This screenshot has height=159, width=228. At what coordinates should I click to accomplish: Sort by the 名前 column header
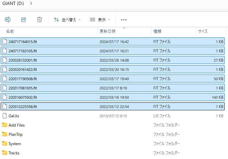click(x=10, y=31)
